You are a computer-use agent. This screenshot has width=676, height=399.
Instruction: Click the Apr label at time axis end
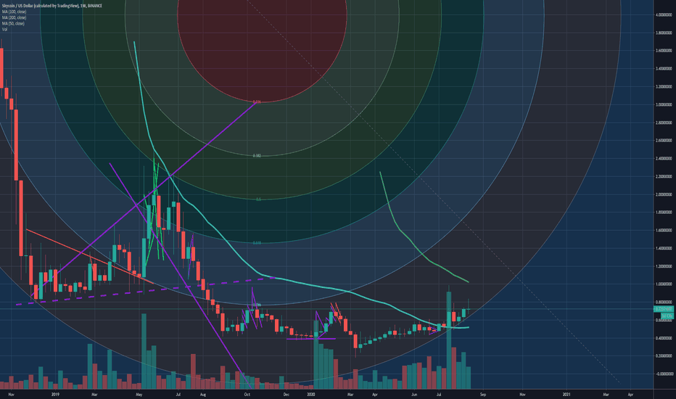click(630, 394)
